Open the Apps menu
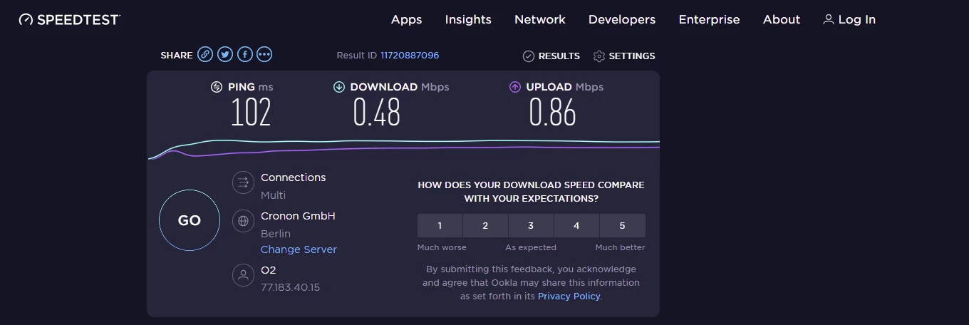The width and height of the screenshot is (969, 325). [x=406, y=20]
